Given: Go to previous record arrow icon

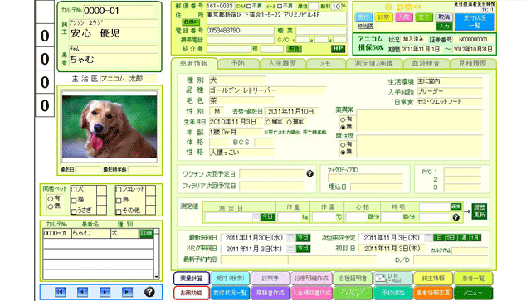Looking at the screenshot, I should pos(82,292).
